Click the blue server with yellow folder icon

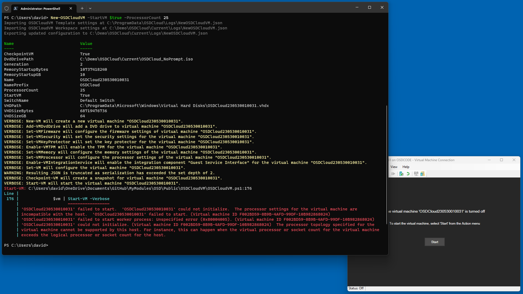(x=422, y=174)
